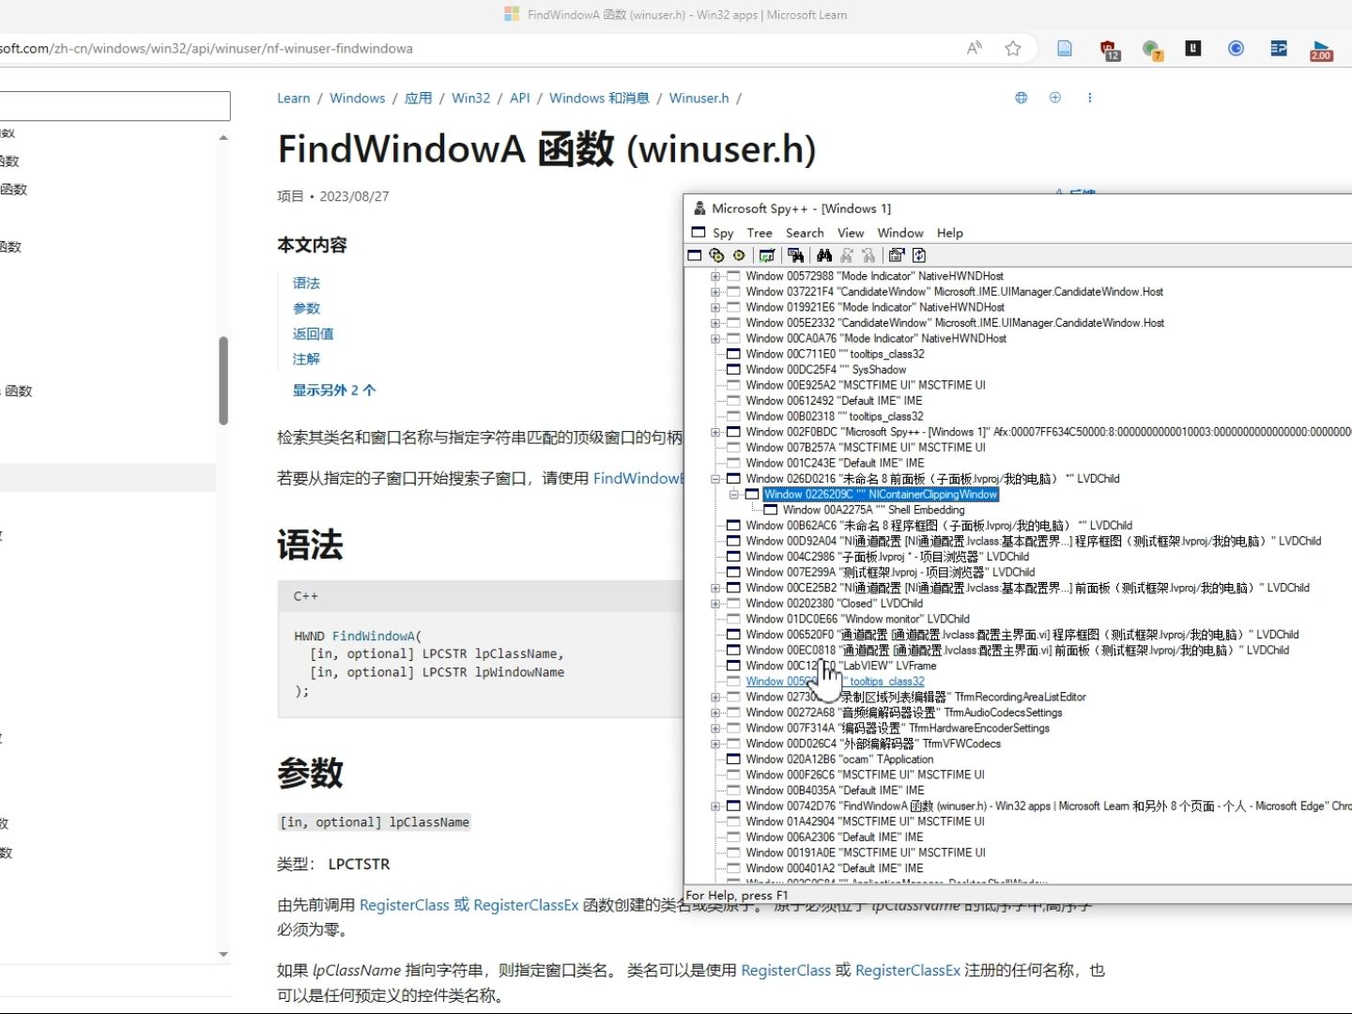This screenshot has height=1014, width=1352.
Task: Open the Tree menu in Spy++
Action: click(x=759, y=233)
